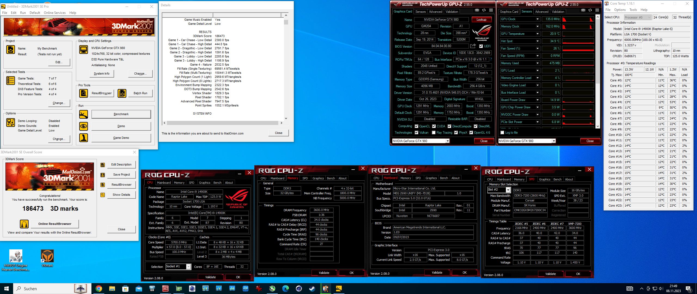Enable the Log to file checkbox
The height and width of the screenshot is (294, 697).
click(502, 133)
